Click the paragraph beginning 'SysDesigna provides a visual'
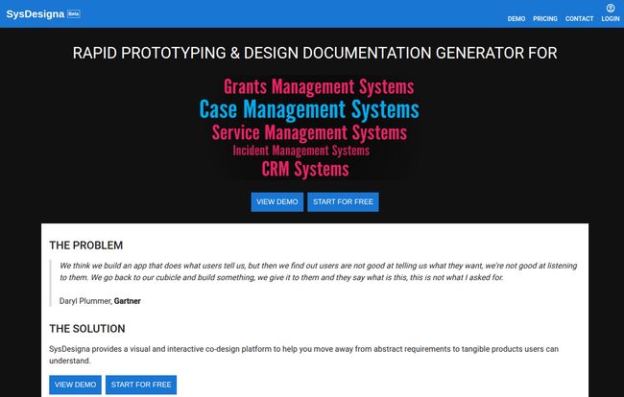The height and width of the screenshot is (397, 624). point(304,355)
